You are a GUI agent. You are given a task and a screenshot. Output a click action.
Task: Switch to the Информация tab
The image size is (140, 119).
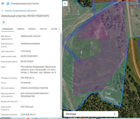[7, 29]
